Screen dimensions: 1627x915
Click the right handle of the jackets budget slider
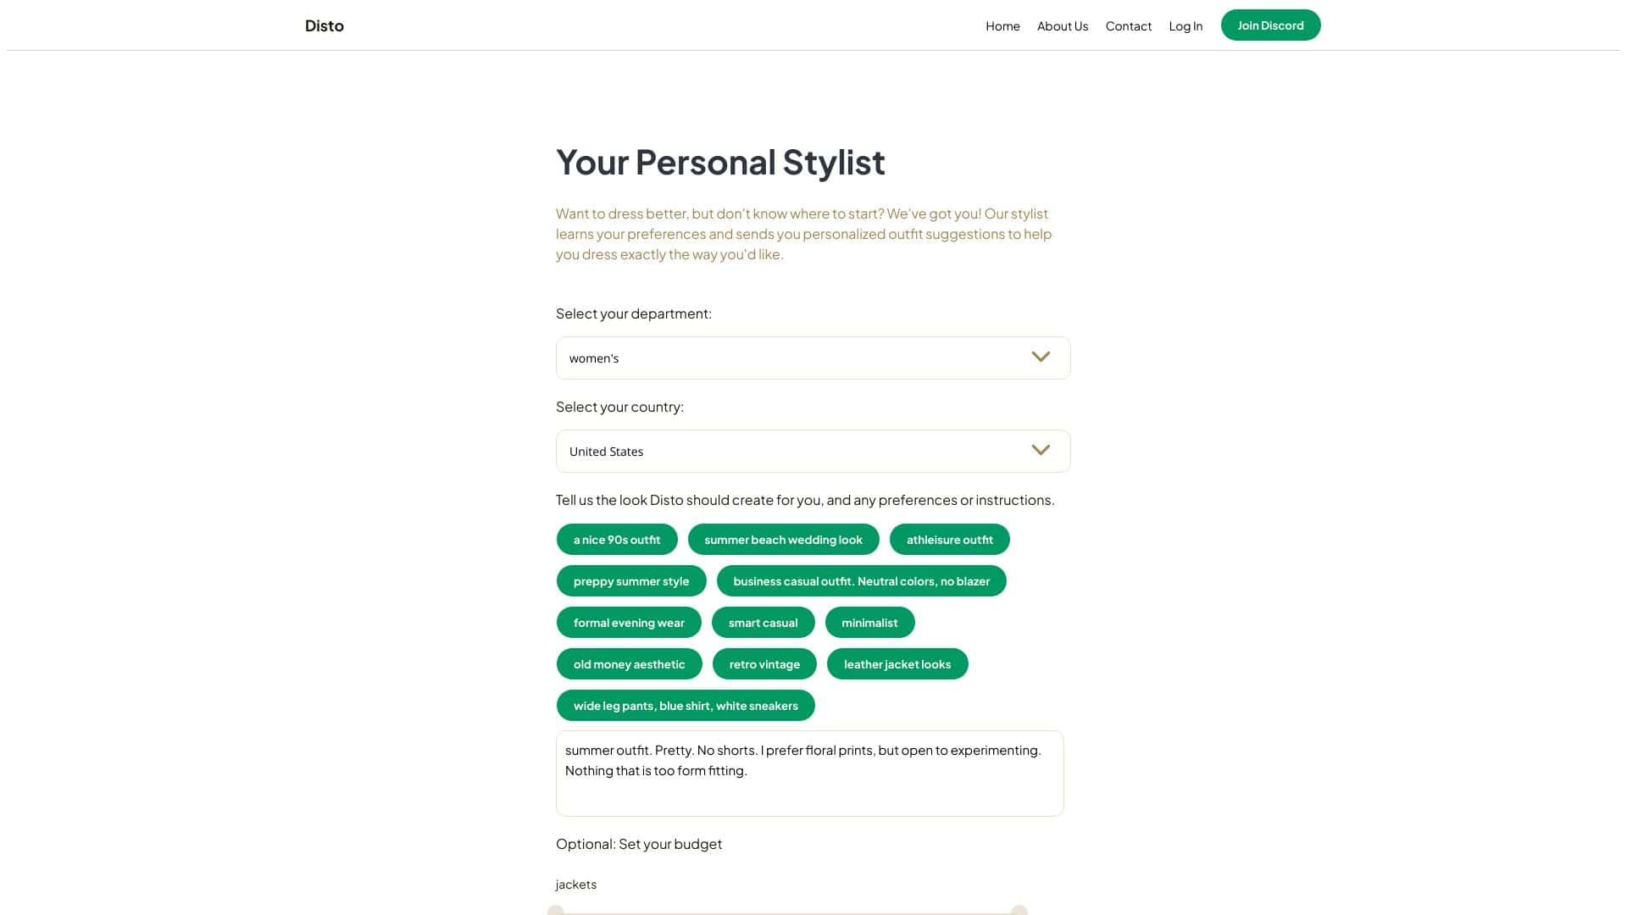[1019, 911]
